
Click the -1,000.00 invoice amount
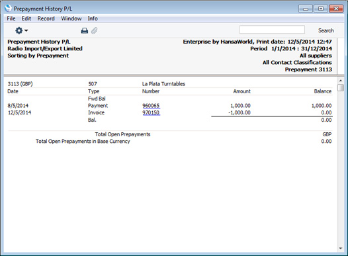[x=239, y=112]
